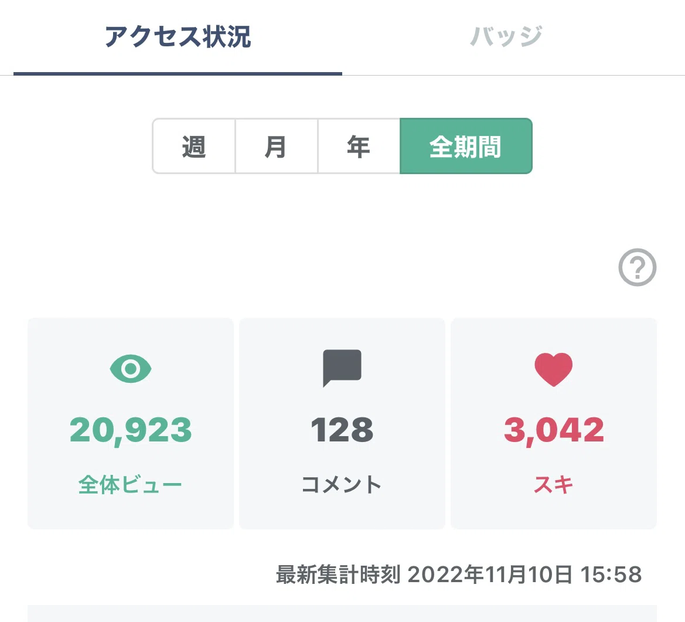
Task: Switch to the アクセス状況 tab
Action: click(x=178, y=37)
